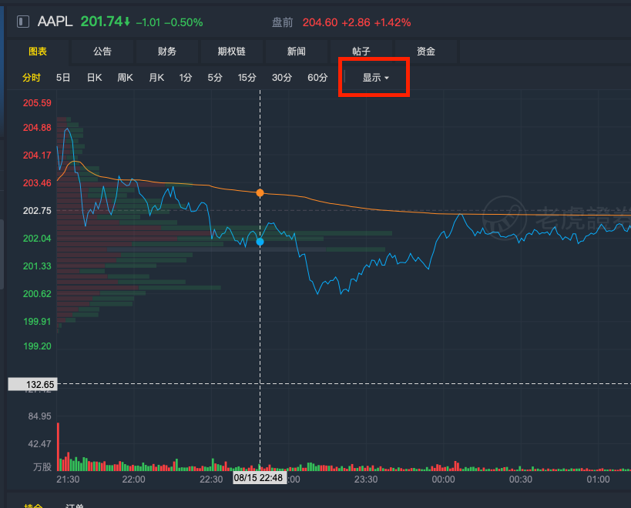Image resolution: width=631 pixels, height=508 pixels.
Task: Click the 00:30 time axis label
Action: [520, 480]
